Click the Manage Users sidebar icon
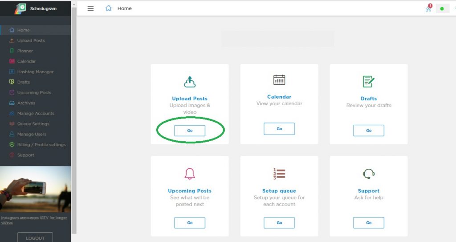The width and height of the screenshot is (456, 242). point(12,134)
